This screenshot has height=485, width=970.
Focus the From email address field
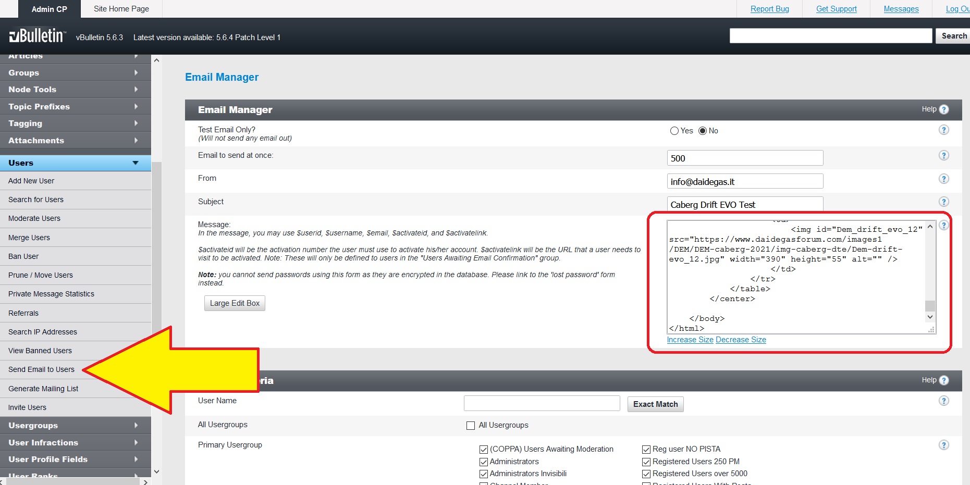pyautogui.click(x=745, y=181)
